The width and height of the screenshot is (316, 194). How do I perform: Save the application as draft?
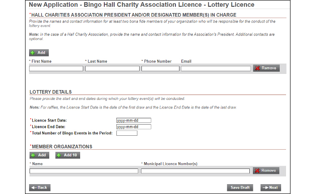[x=240, y=188]
